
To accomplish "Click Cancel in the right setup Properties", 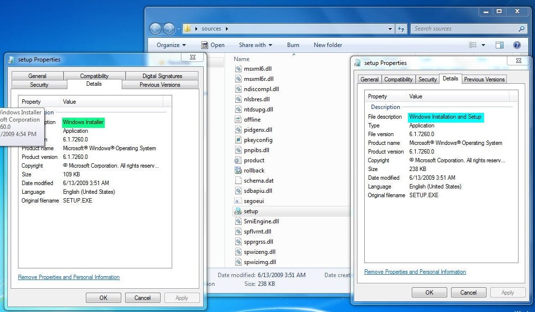I will click(469, 292).
